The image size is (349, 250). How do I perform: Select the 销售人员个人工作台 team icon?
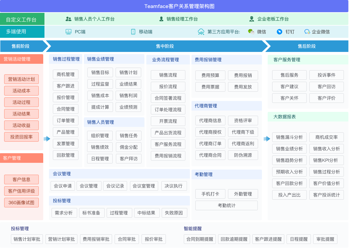point(68,19)
